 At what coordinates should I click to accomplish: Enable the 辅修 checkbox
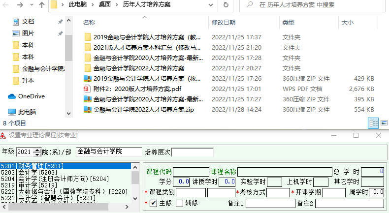point(180,203)
